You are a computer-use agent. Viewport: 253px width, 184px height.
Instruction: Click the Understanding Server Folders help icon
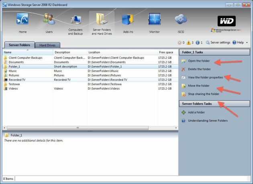point(184,121)
